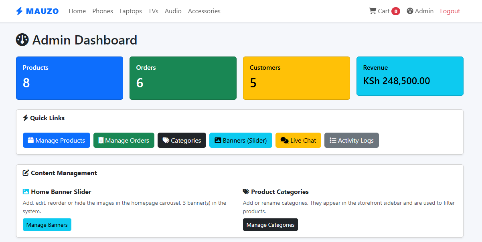The height and width of the screenshot is (242, 482).
Task: Open the Categories quick link button
Action: coord(182,140)
